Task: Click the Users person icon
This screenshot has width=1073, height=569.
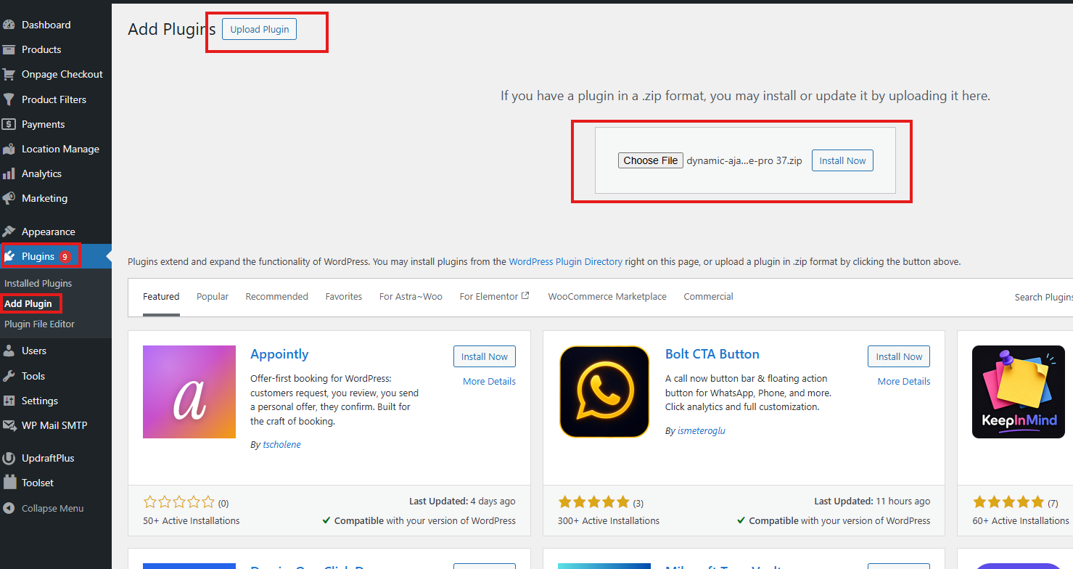Action: 9,351
